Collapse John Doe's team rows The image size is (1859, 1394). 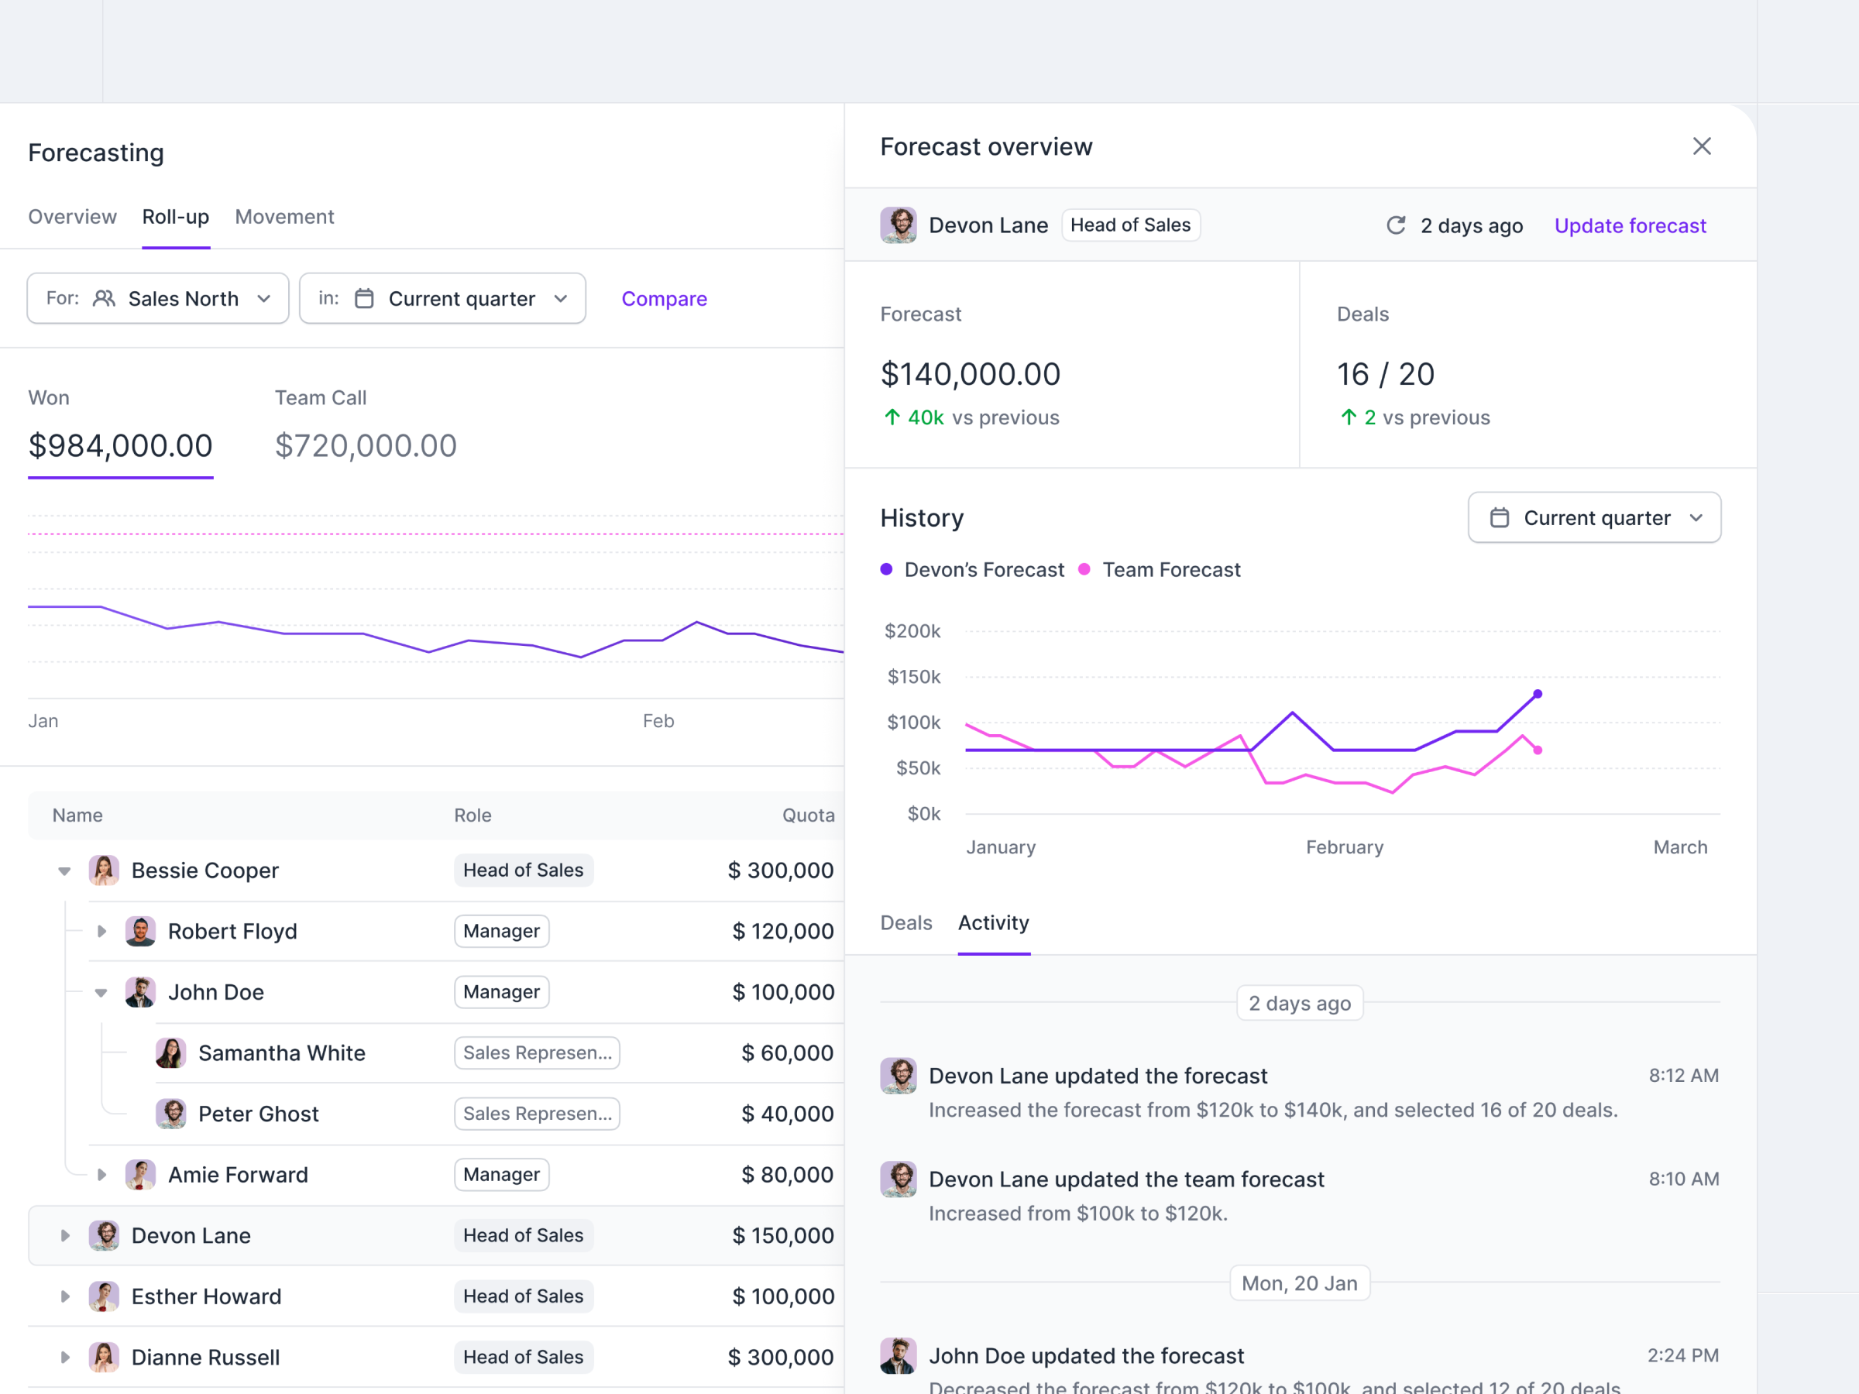tap(101, 992)
